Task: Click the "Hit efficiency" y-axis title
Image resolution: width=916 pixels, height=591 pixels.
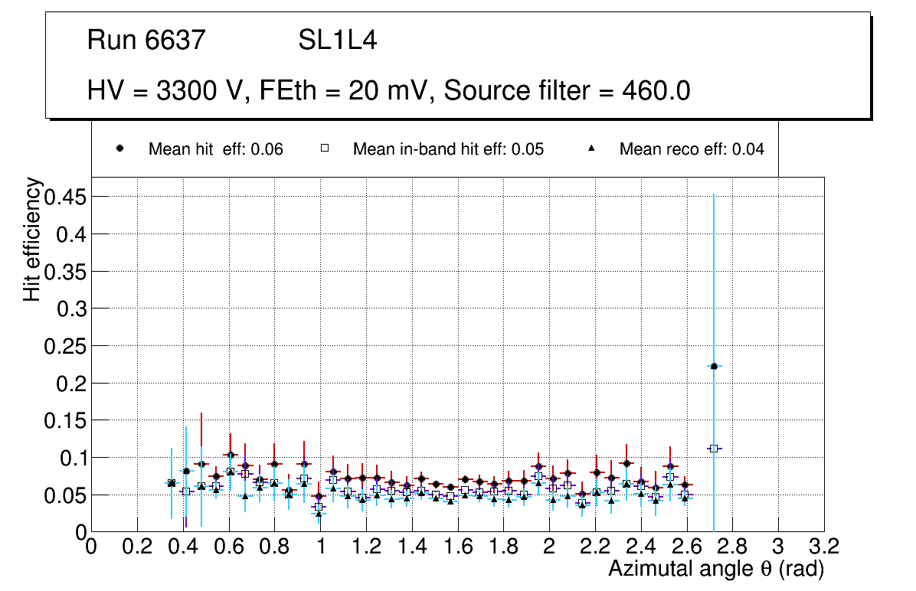Action: (32, 240)
